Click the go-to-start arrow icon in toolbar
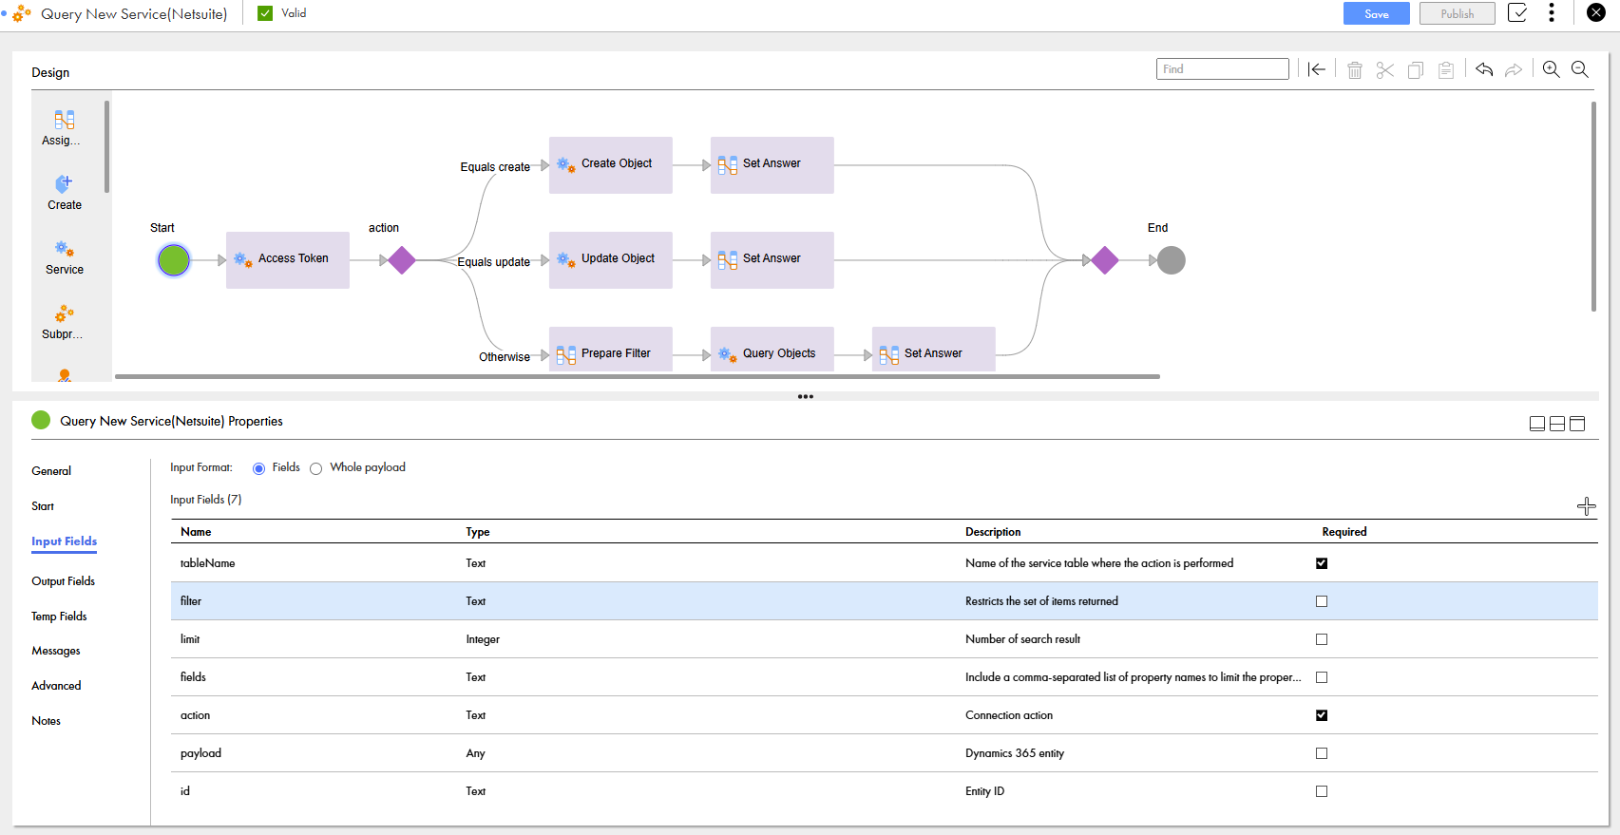 pos(1316,69)
